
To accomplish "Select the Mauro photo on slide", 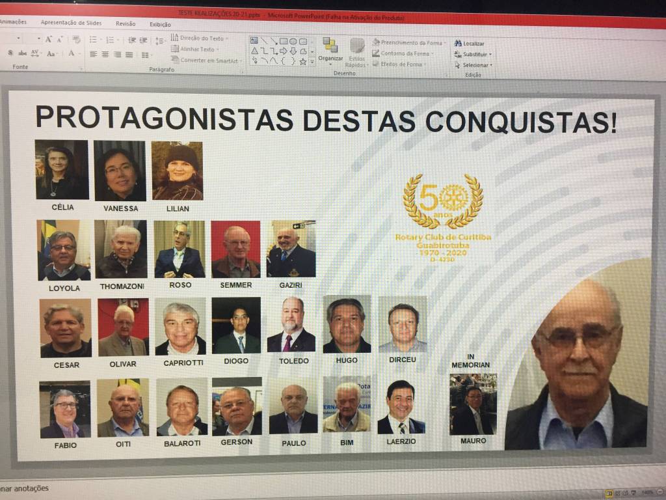I will [473, 404].
